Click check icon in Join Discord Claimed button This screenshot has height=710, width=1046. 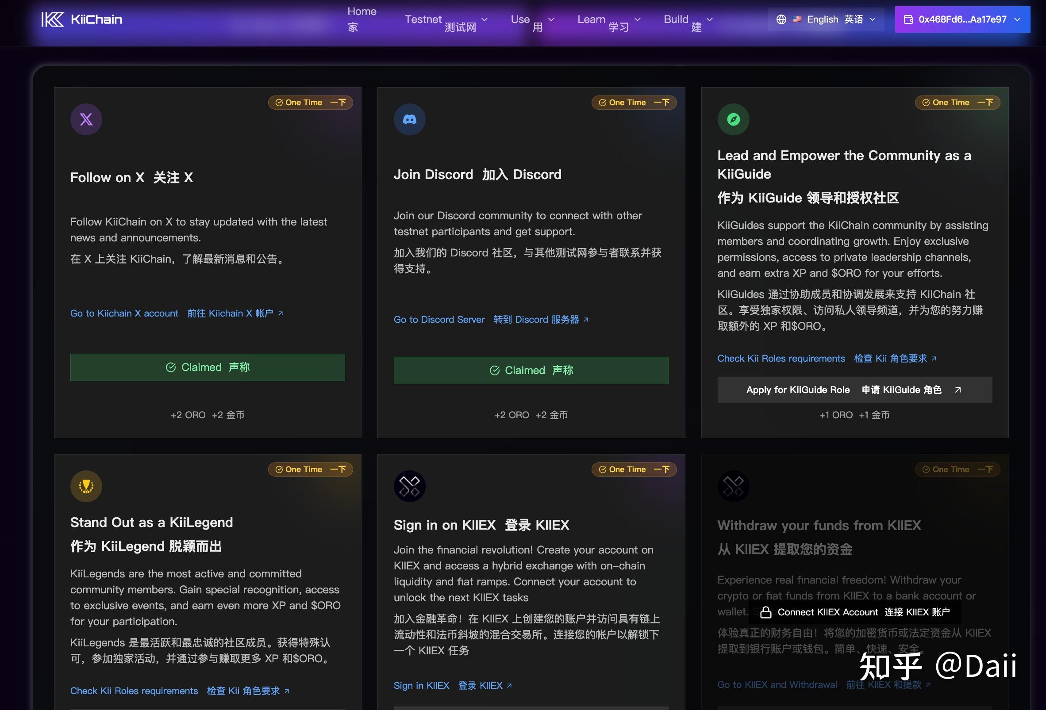(495, 370)
